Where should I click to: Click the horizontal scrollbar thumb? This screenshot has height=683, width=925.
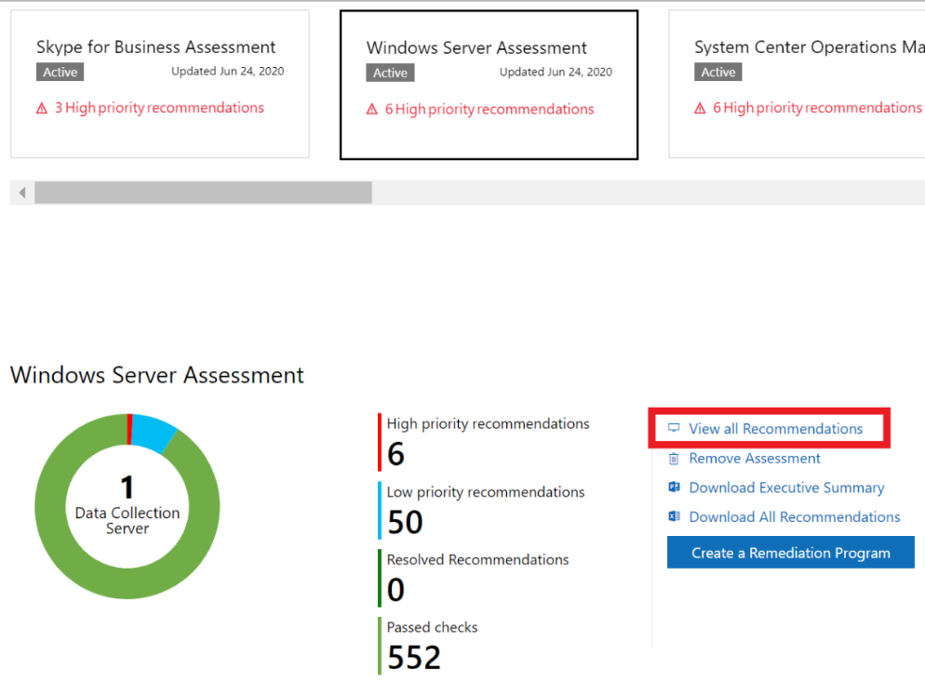[x=203, y=193]
